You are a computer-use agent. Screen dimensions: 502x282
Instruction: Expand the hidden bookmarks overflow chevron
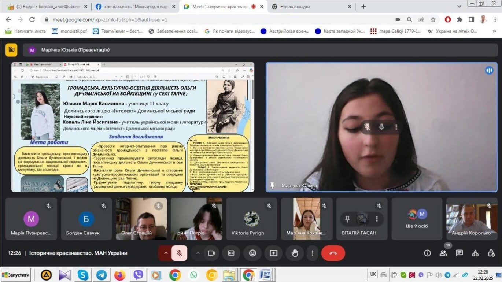(494, 31)
